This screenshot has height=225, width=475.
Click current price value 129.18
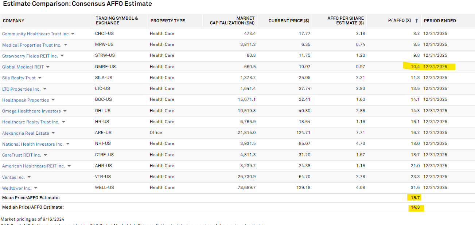(304, 187)
